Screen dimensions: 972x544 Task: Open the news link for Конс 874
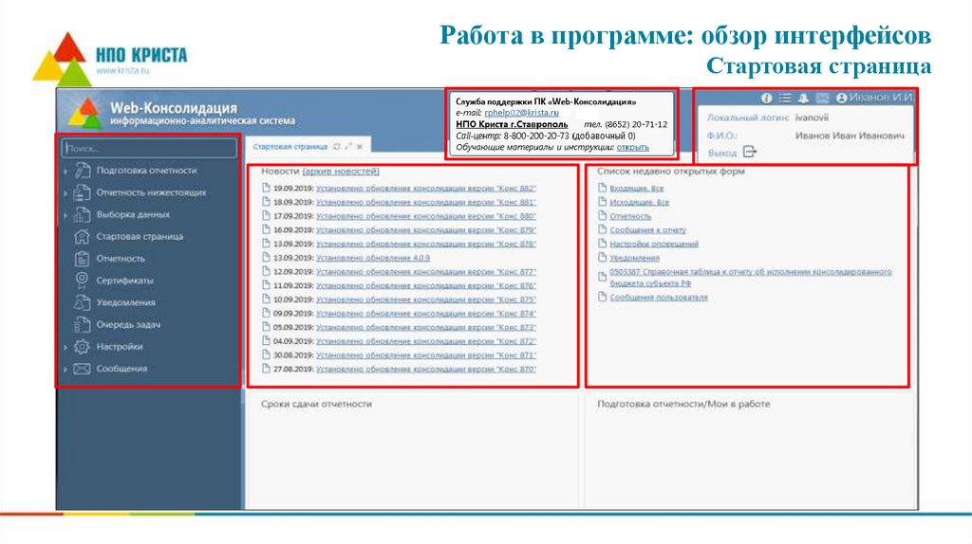[x=426, y=313]
